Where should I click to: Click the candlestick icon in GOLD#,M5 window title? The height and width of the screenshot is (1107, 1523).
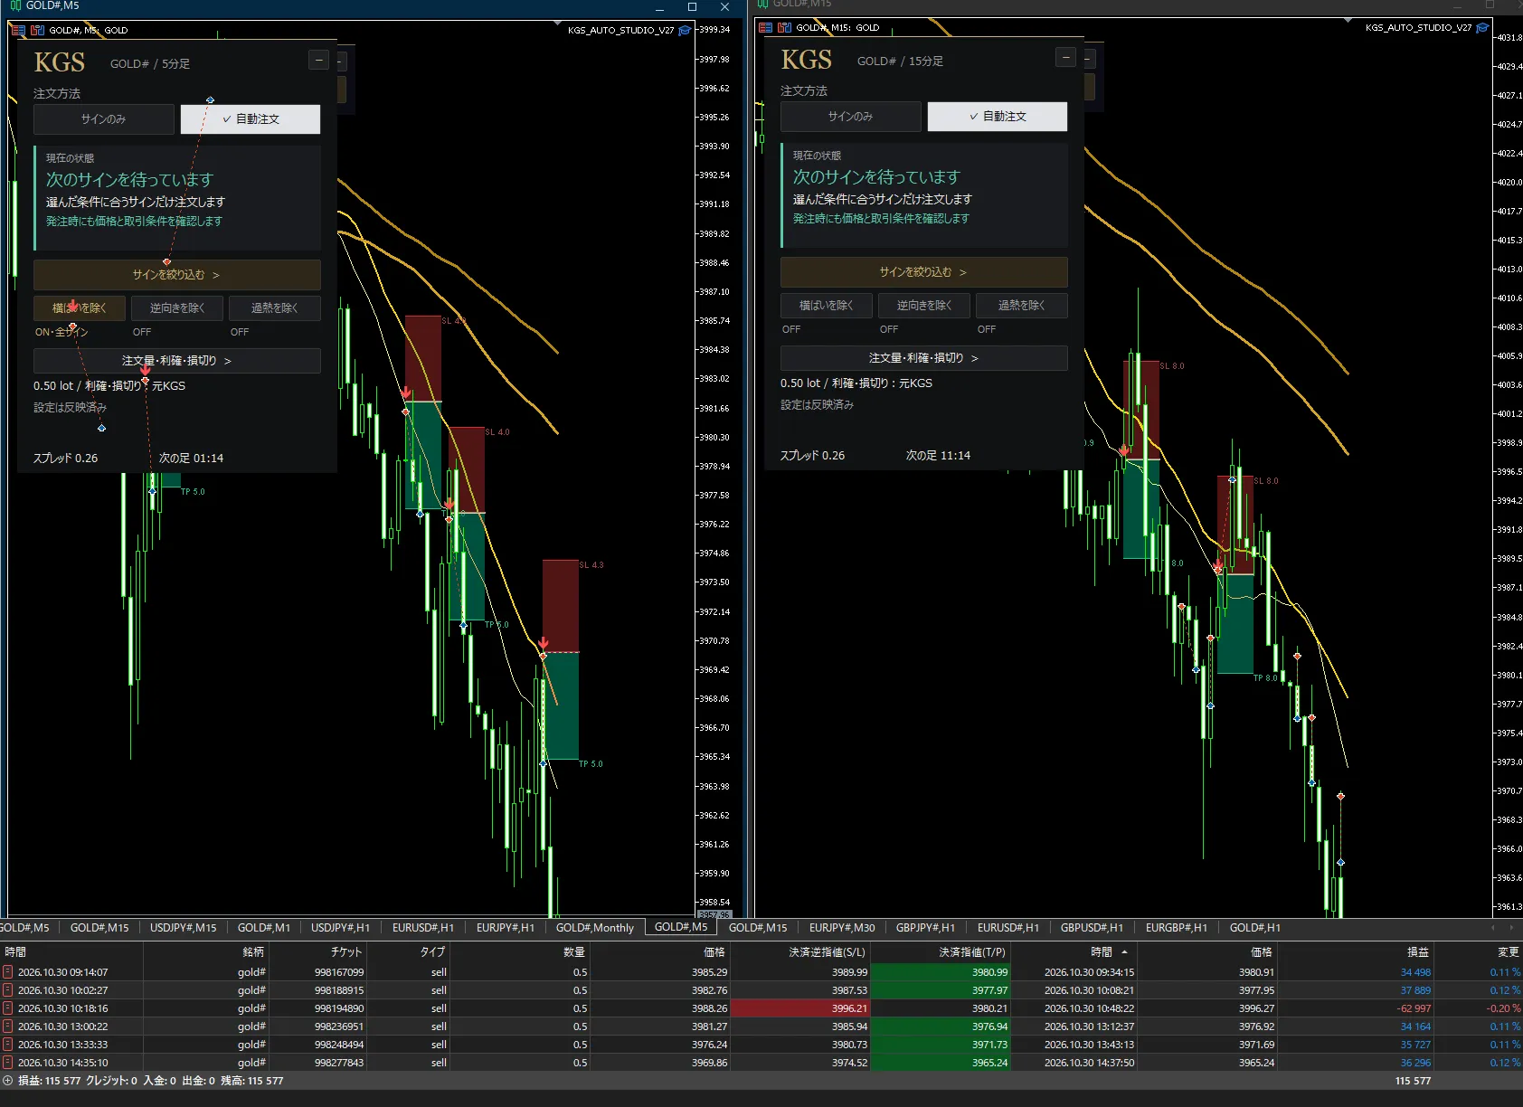(15, 5)
